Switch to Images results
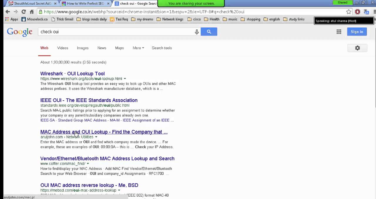 pyautogui.click(x=83, y=48)
